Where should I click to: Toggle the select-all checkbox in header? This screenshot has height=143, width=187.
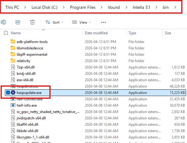tap(6, 33)
